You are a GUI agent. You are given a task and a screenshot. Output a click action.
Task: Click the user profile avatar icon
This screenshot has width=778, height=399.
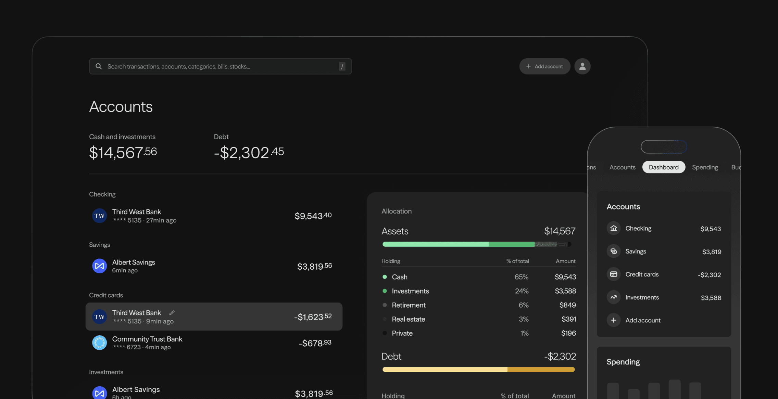pos(582,66)
